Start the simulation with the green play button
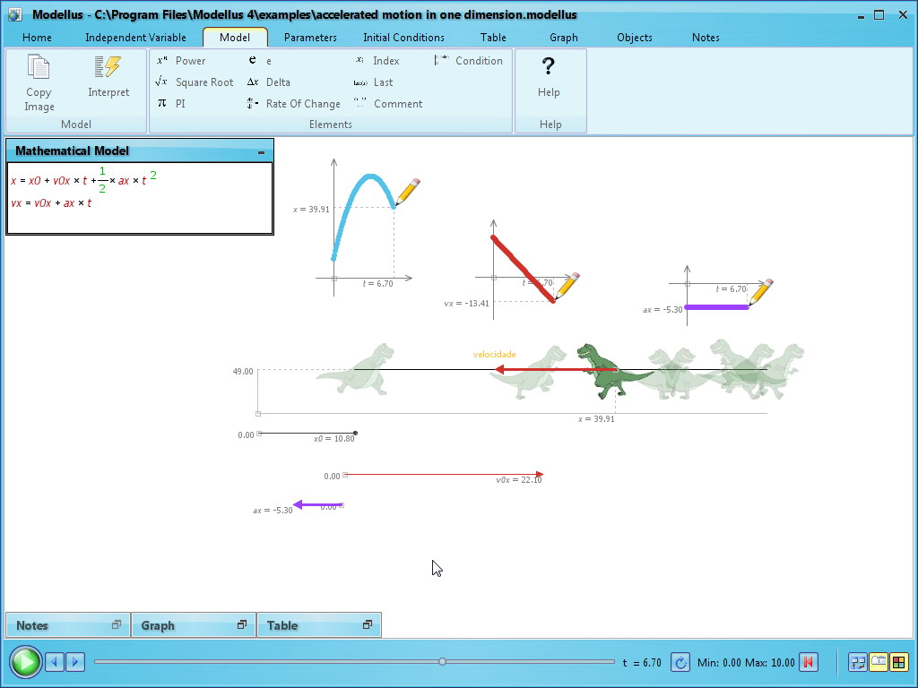 click(25, 662)
